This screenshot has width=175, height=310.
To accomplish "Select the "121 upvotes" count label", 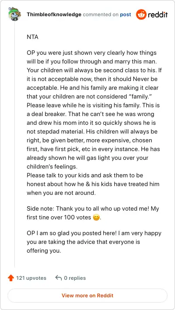I will click(x=31, y=278).
